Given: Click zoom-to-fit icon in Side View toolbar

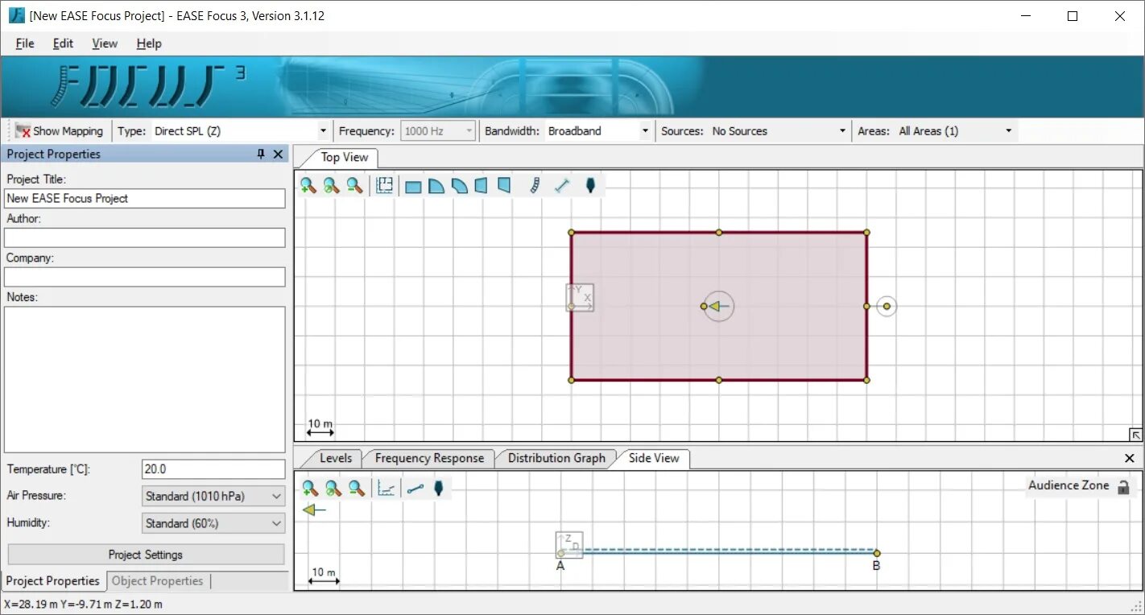Looking at the screenshot, I should pyautogui.click(x=333, y=489).
